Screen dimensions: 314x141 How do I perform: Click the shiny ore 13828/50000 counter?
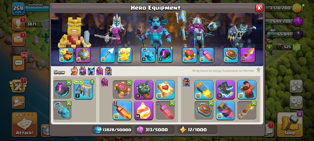pyautogui.click(x=112, y=130)
